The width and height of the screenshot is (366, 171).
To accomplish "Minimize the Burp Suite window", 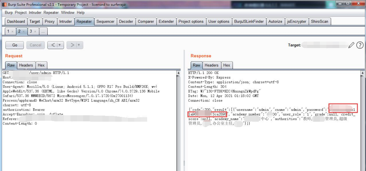I will pos(340,3).
